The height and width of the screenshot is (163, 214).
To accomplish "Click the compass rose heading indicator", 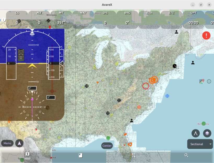I will click(32, 107).
